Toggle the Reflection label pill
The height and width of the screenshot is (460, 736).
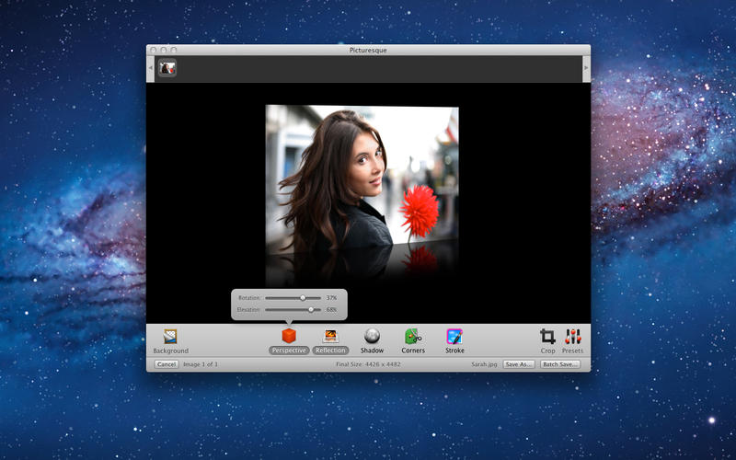point(330,351)
